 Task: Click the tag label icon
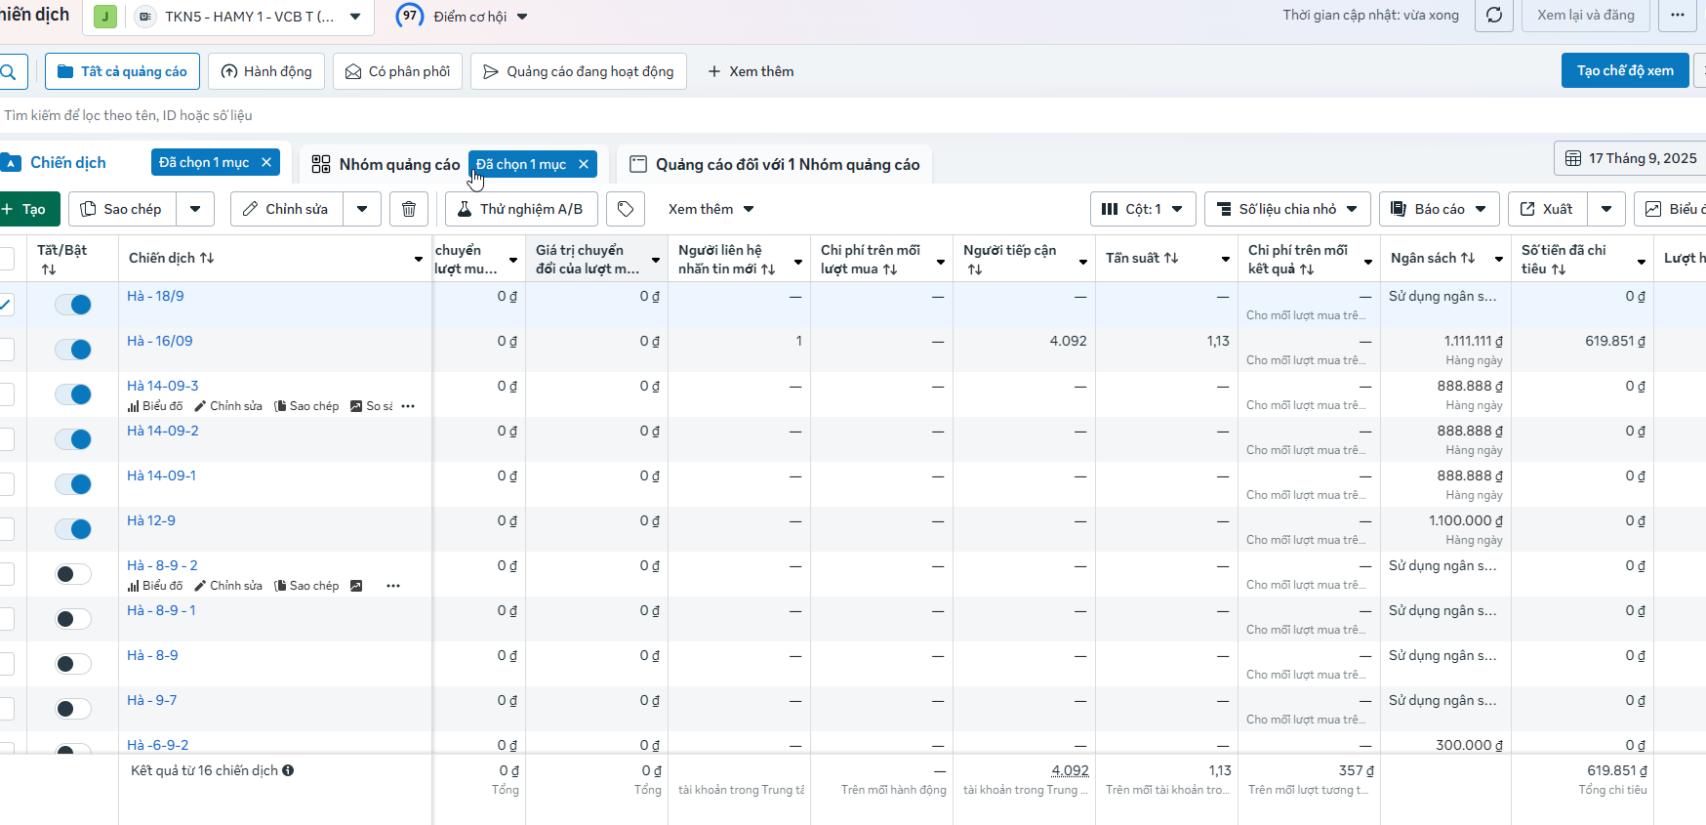626,209
